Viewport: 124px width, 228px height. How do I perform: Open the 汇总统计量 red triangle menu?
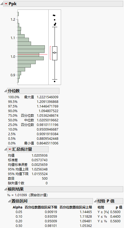click(x=10, y=149)
